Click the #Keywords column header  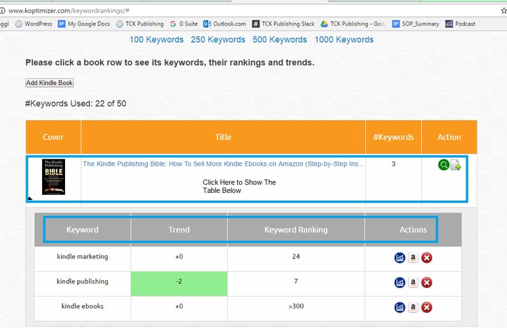click(x=393, y=137)
